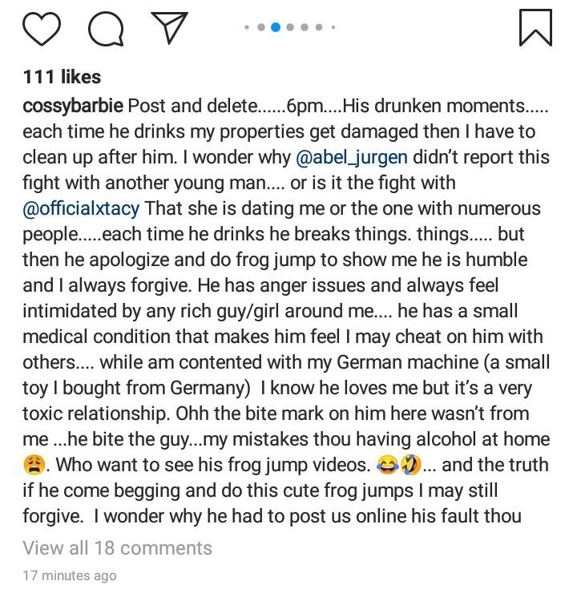Save the post with the bookmark icon

[x=535, y=27]
